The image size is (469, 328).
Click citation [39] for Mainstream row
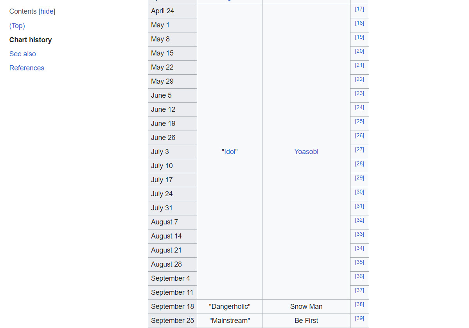point(359,319)
